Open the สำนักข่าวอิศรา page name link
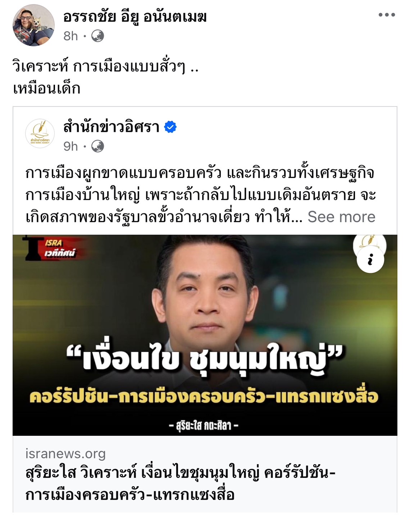 [x=111, y=127]
